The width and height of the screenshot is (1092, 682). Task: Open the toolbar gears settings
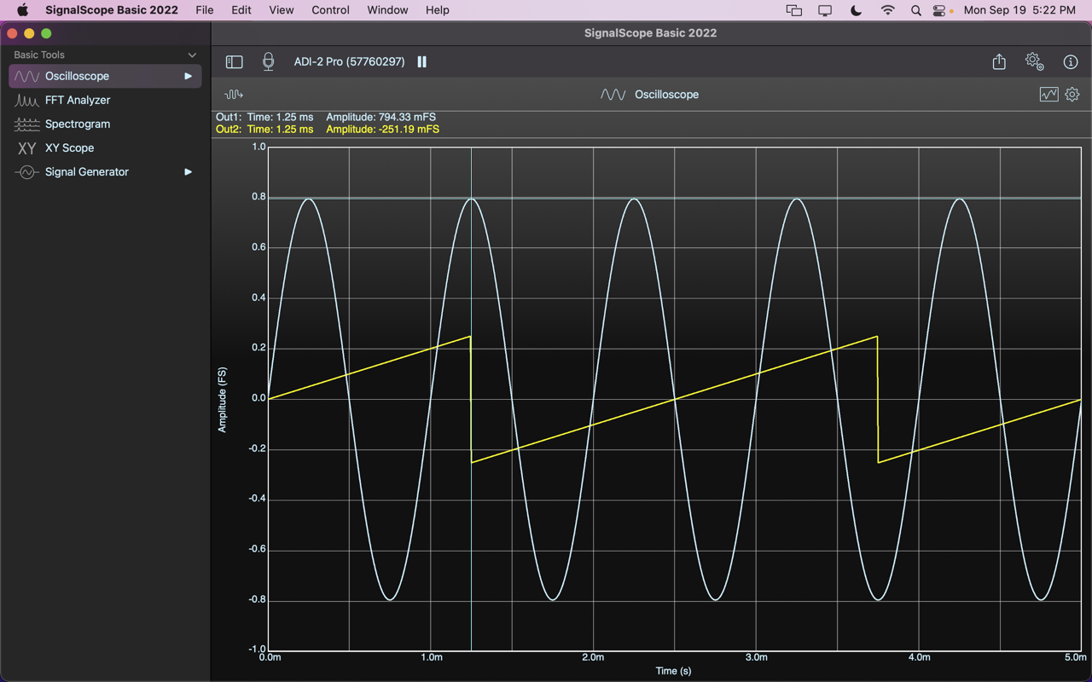1034,61
